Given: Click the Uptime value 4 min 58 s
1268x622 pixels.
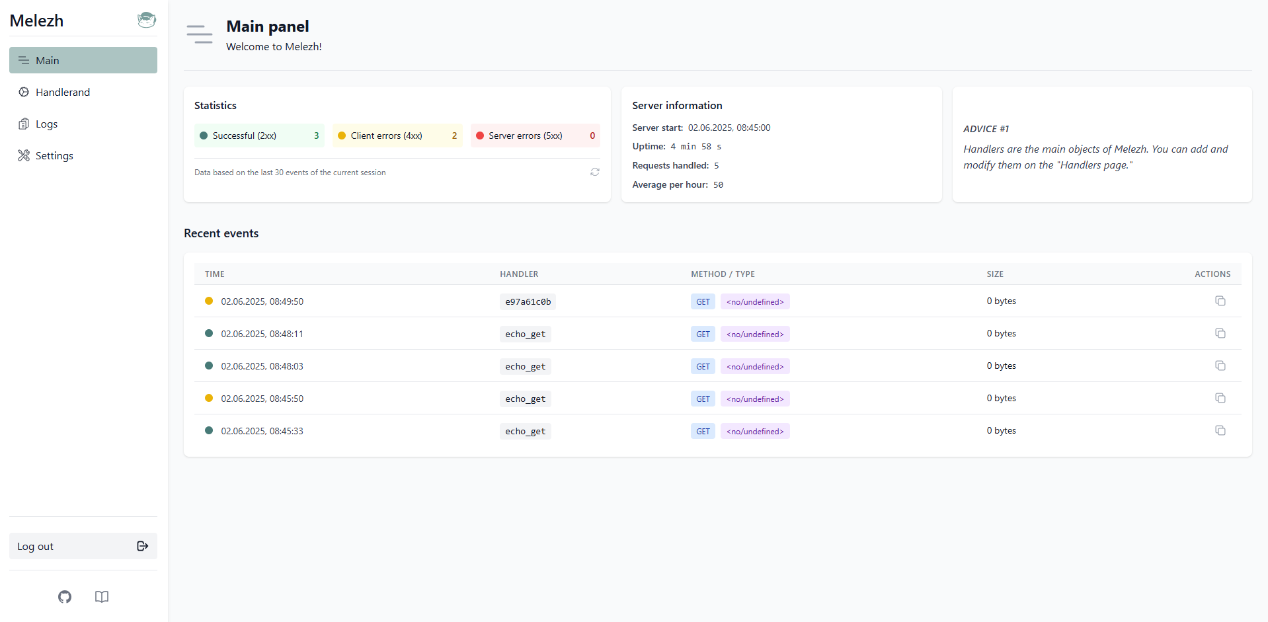Looking at the screenshot, I should click(x=696, y=147).
